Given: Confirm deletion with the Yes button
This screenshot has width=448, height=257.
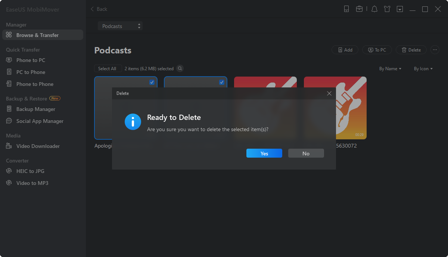Looking at the screenshot, I should [x=264, y=154].
